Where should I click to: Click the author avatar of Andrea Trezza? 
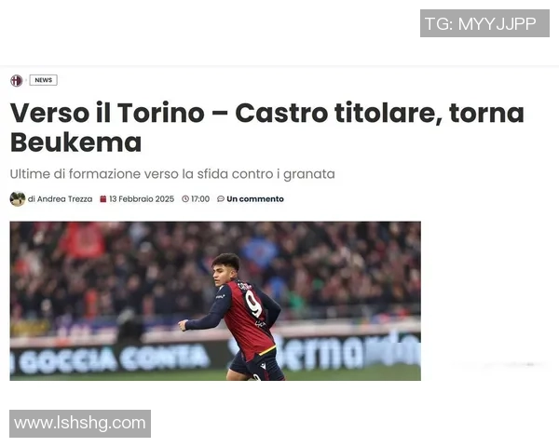coord(18,199)
